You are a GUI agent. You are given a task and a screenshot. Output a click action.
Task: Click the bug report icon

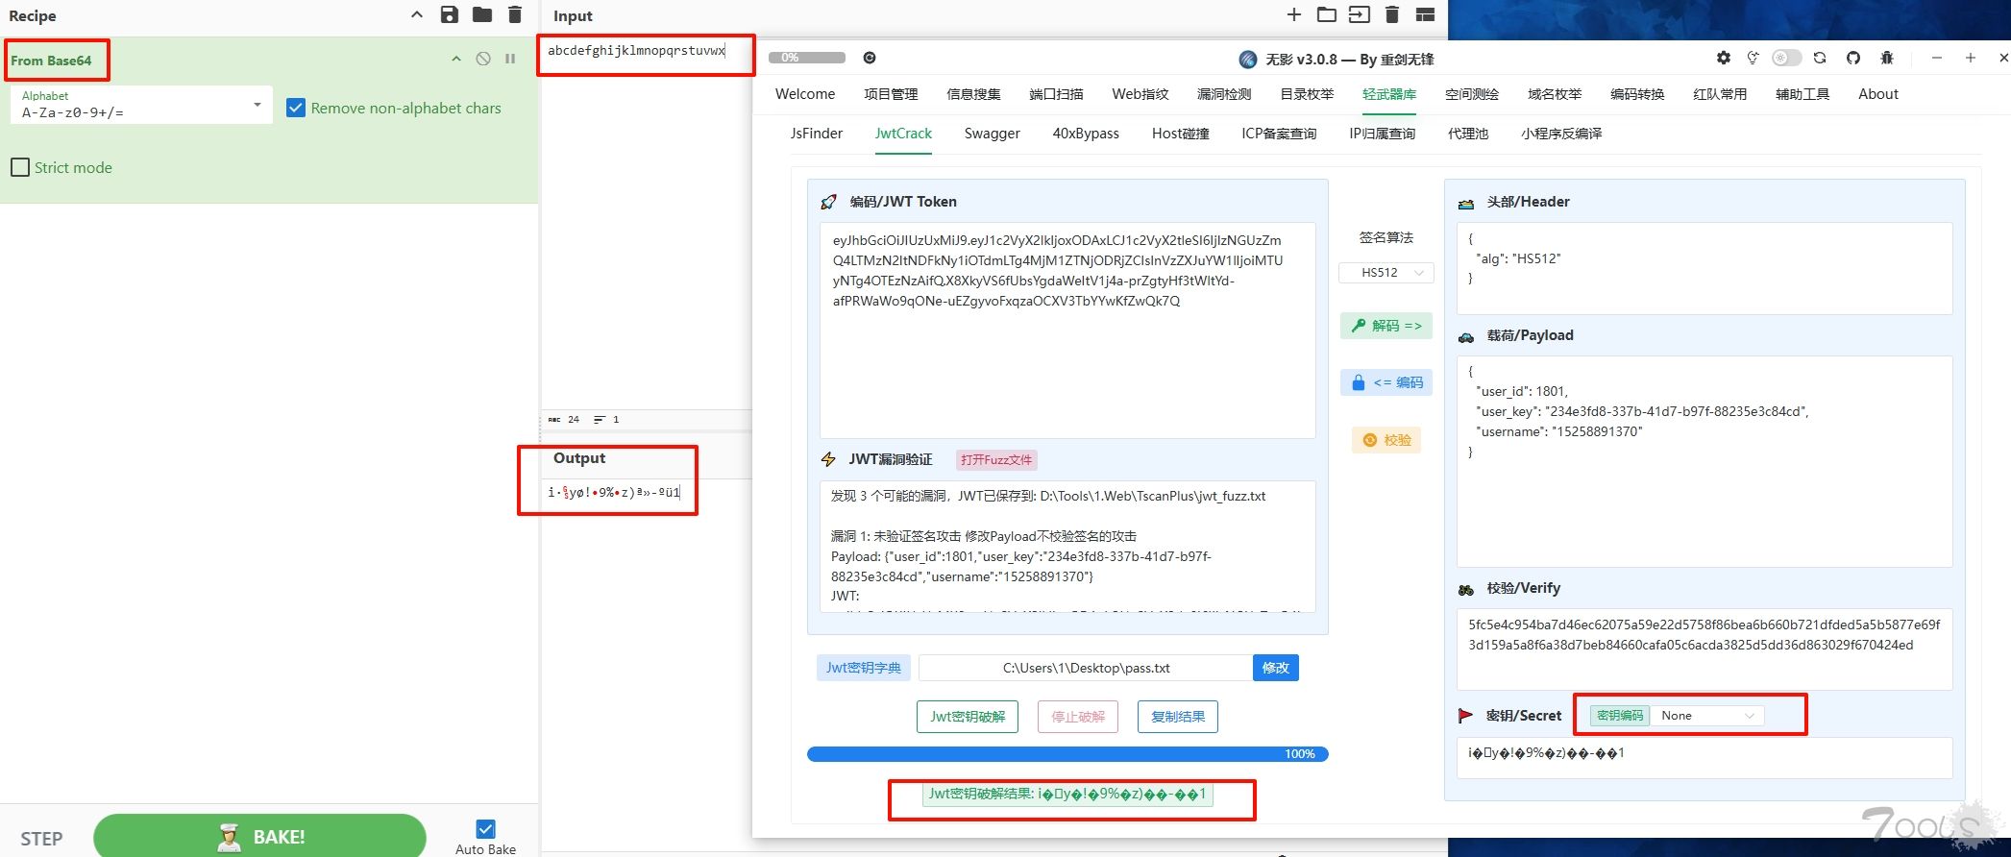click(x=1887, y=58)
